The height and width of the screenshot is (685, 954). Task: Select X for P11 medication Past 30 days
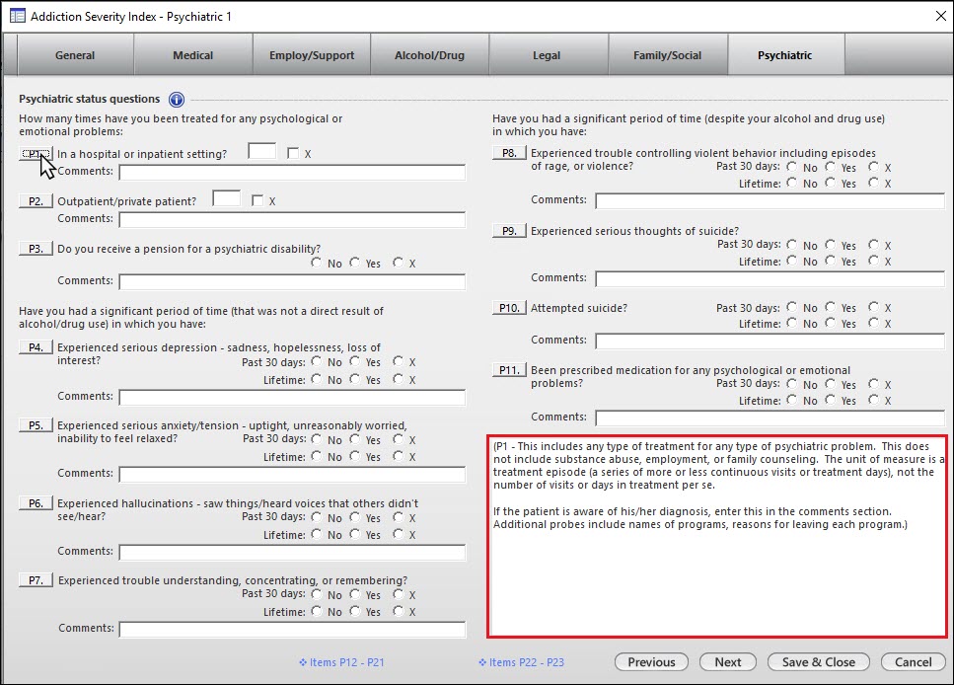873,384
